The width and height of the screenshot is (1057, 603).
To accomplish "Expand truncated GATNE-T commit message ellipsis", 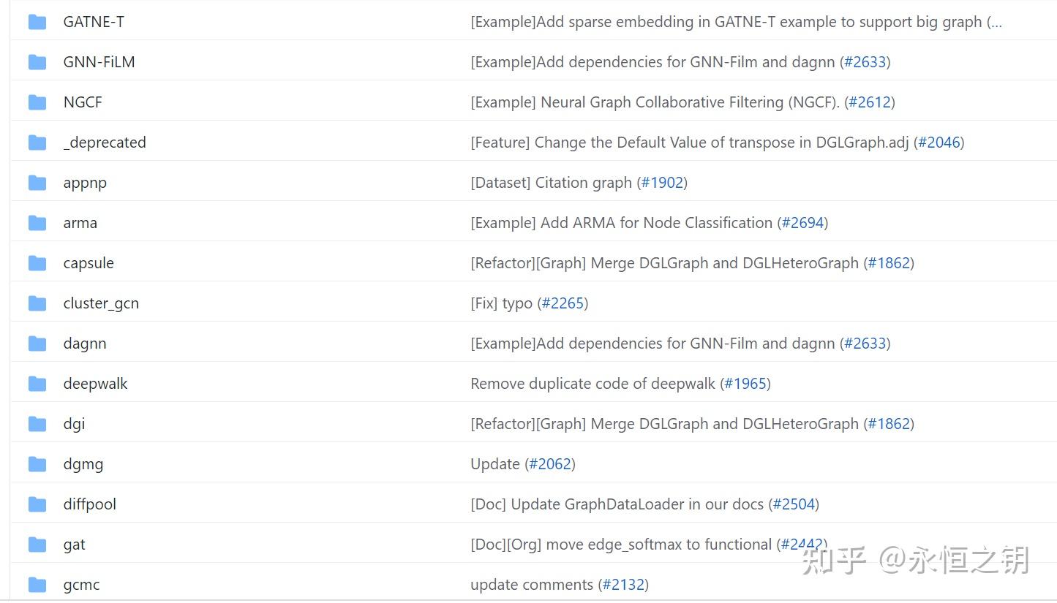I will 995,22.
